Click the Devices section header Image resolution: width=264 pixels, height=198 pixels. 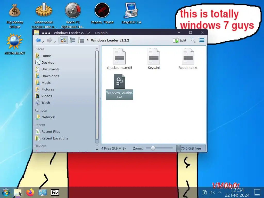coord(40,146)
